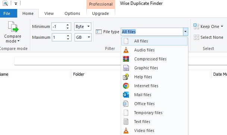Image resolution: width=227 pixels, height=135 pixels.
Task: Click the blank icon beside Temporary files
Action: click(x=126, y=113)
